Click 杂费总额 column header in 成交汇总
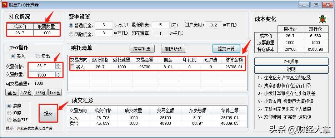Image resolution: width=335 pixels, height=138 pixels. [x=197, y=110]
